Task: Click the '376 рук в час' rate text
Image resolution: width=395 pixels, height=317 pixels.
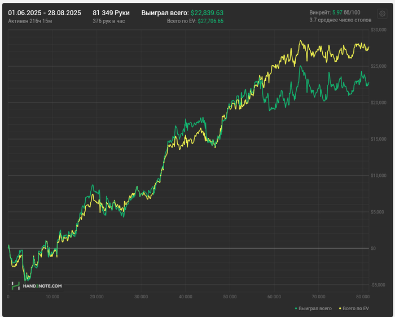Action: (x=109, y=21)
